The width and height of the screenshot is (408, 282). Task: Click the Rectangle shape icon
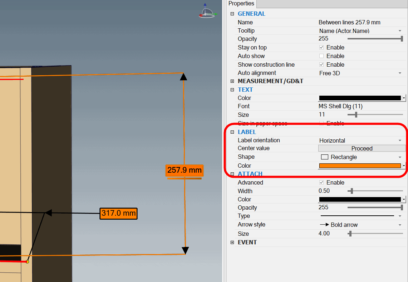pos(324,157)
